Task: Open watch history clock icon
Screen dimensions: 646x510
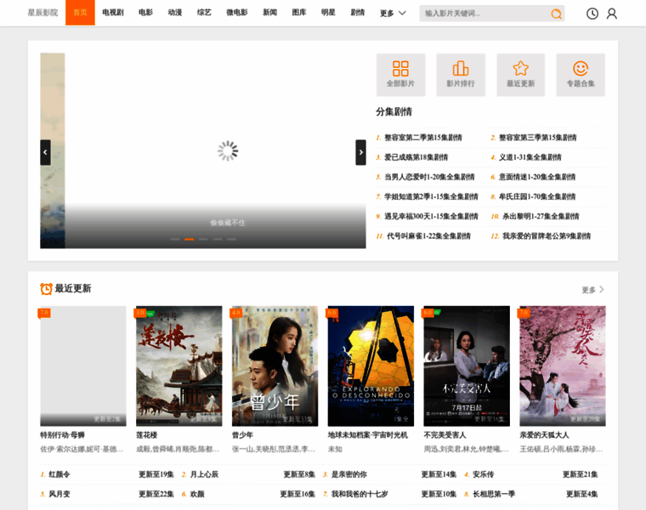Action: (592, 14)
